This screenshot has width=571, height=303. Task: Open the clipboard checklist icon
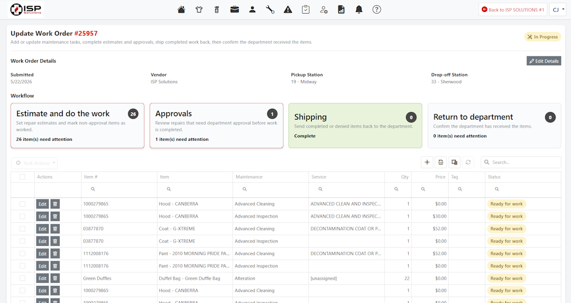(x=305, y=10)
